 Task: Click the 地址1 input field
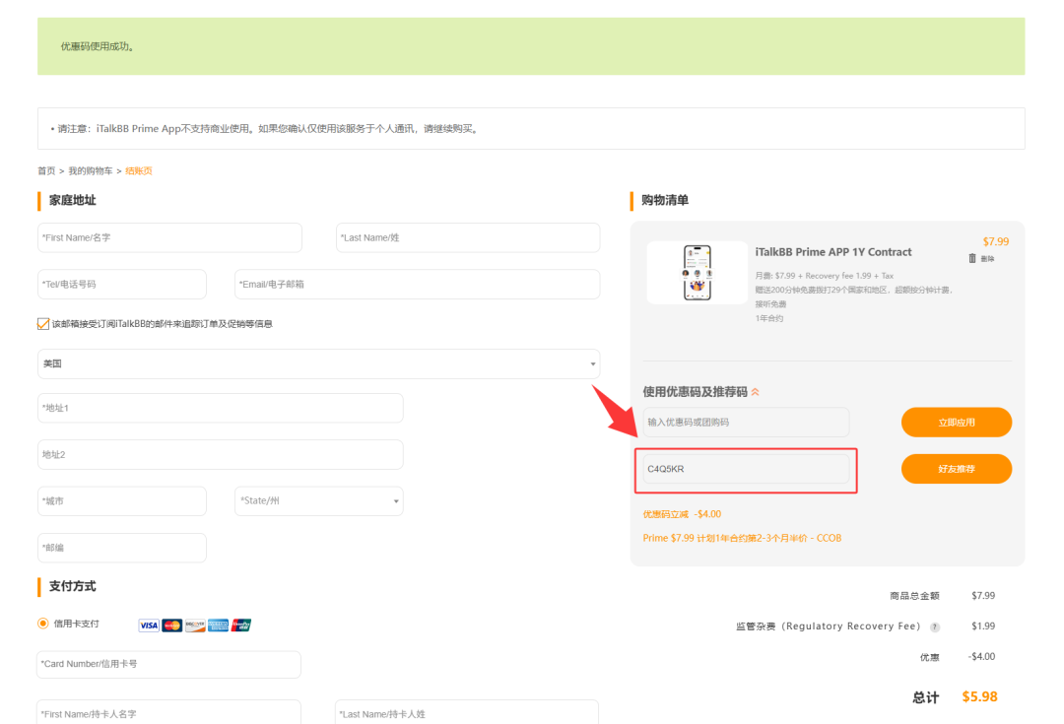(221, 408)
